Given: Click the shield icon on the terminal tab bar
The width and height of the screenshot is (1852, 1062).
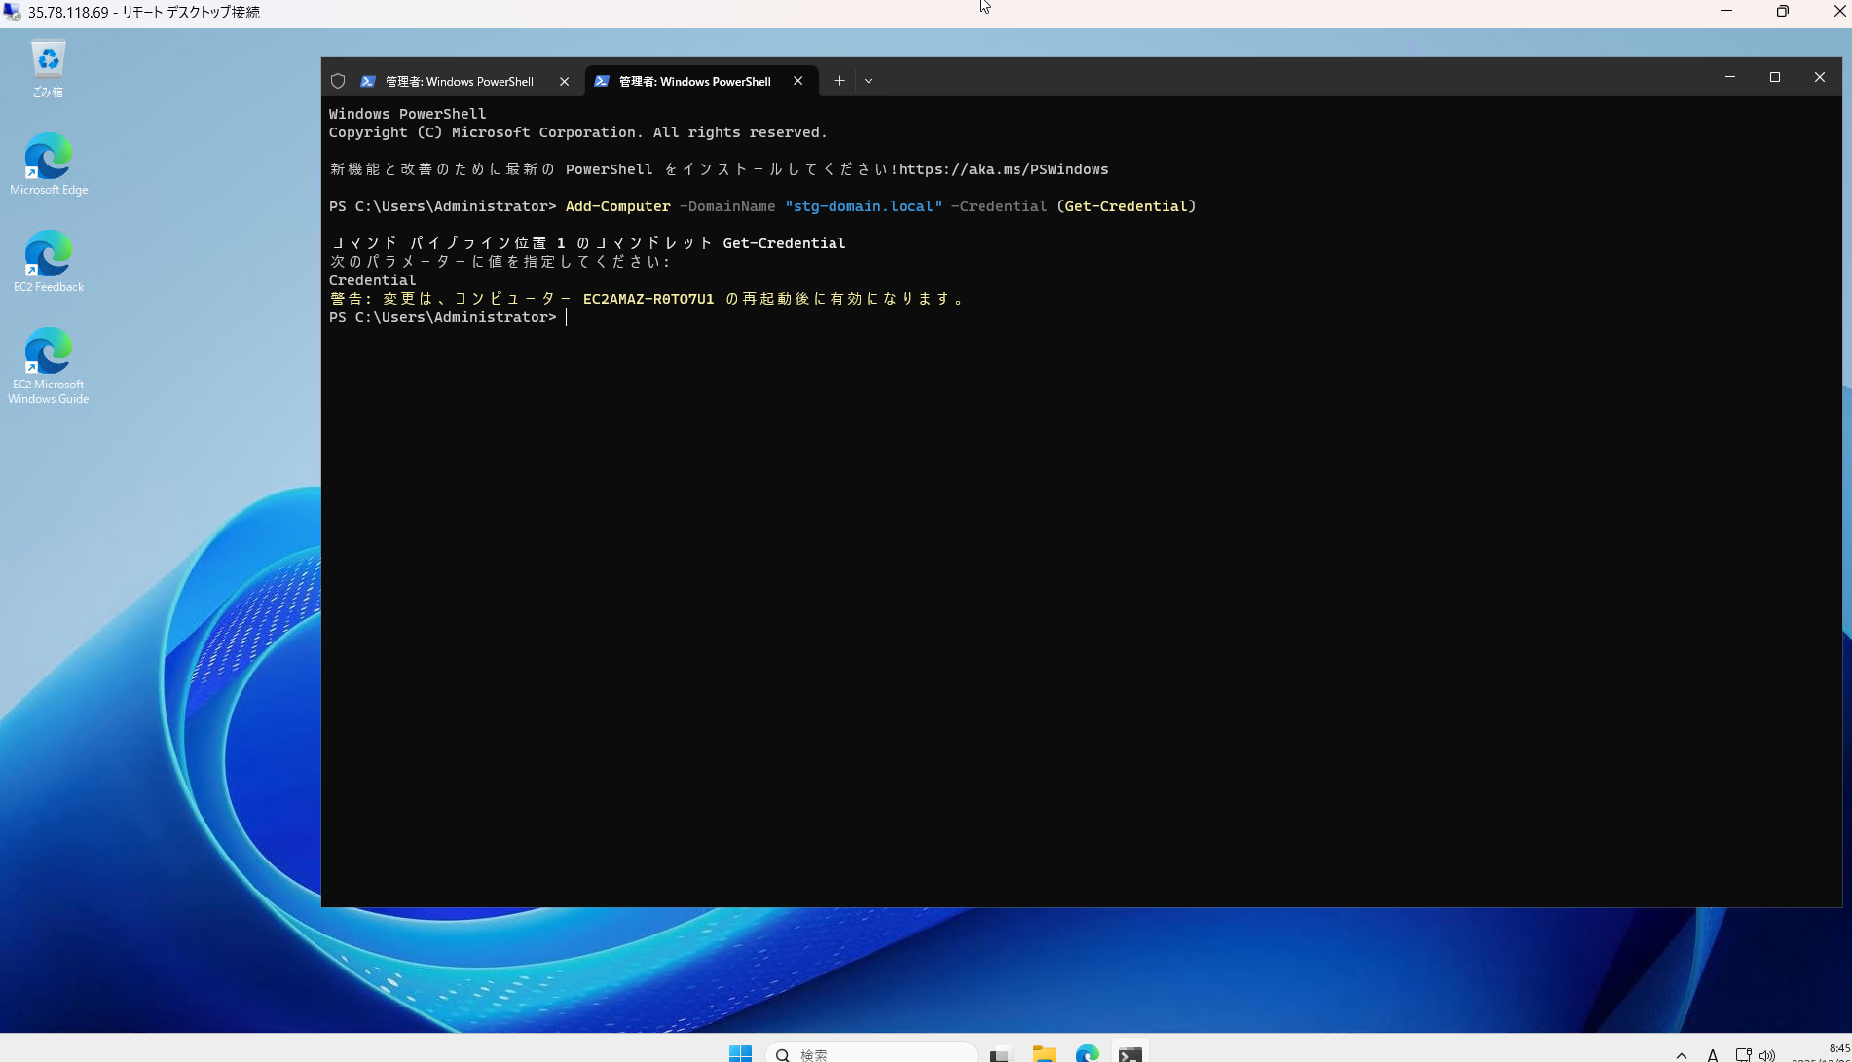Looking at the screenshot, I should click(338, 81).
